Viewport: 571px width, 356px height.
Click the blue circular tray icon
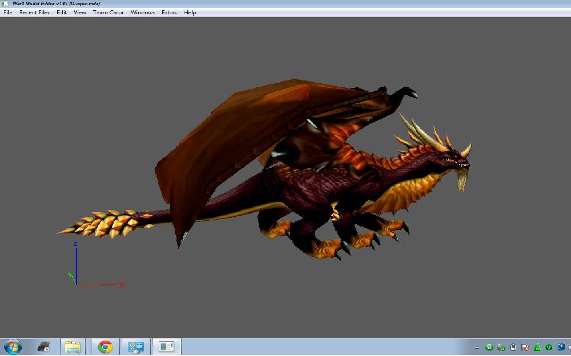pos(561,347)
